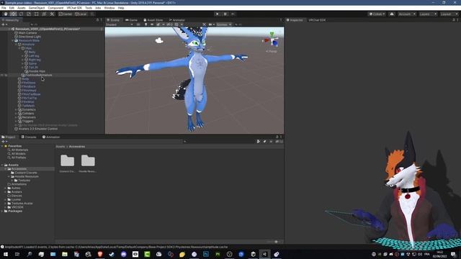The height and width of the screenshot is (259, 461).
Task: Toggle pivot mode Center button
Action: (x=66, y=14)
